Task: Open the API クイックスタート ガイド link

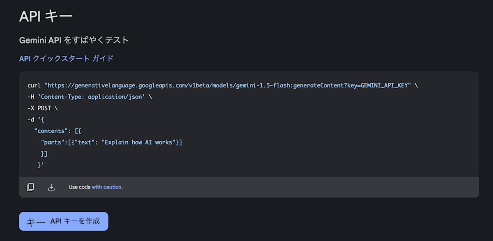Action: click(x=66, y=58)
